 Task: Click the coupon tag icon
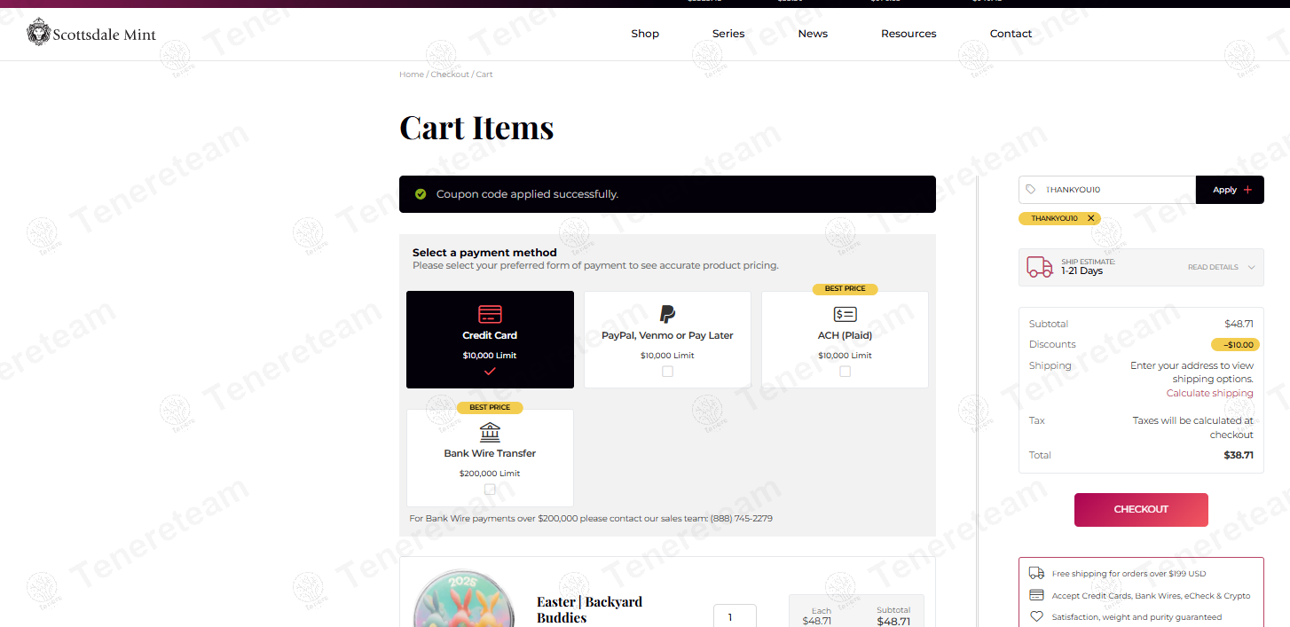(x=1030, y=190)
